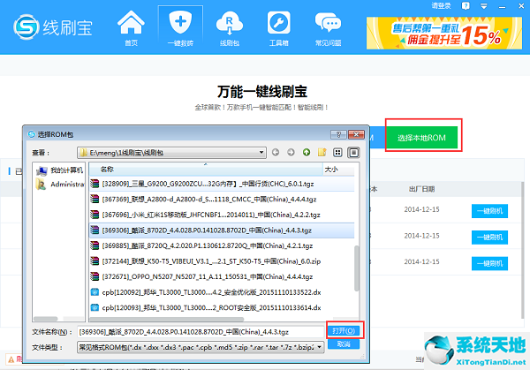Go back in file dialog navigation

pos(276,153)
